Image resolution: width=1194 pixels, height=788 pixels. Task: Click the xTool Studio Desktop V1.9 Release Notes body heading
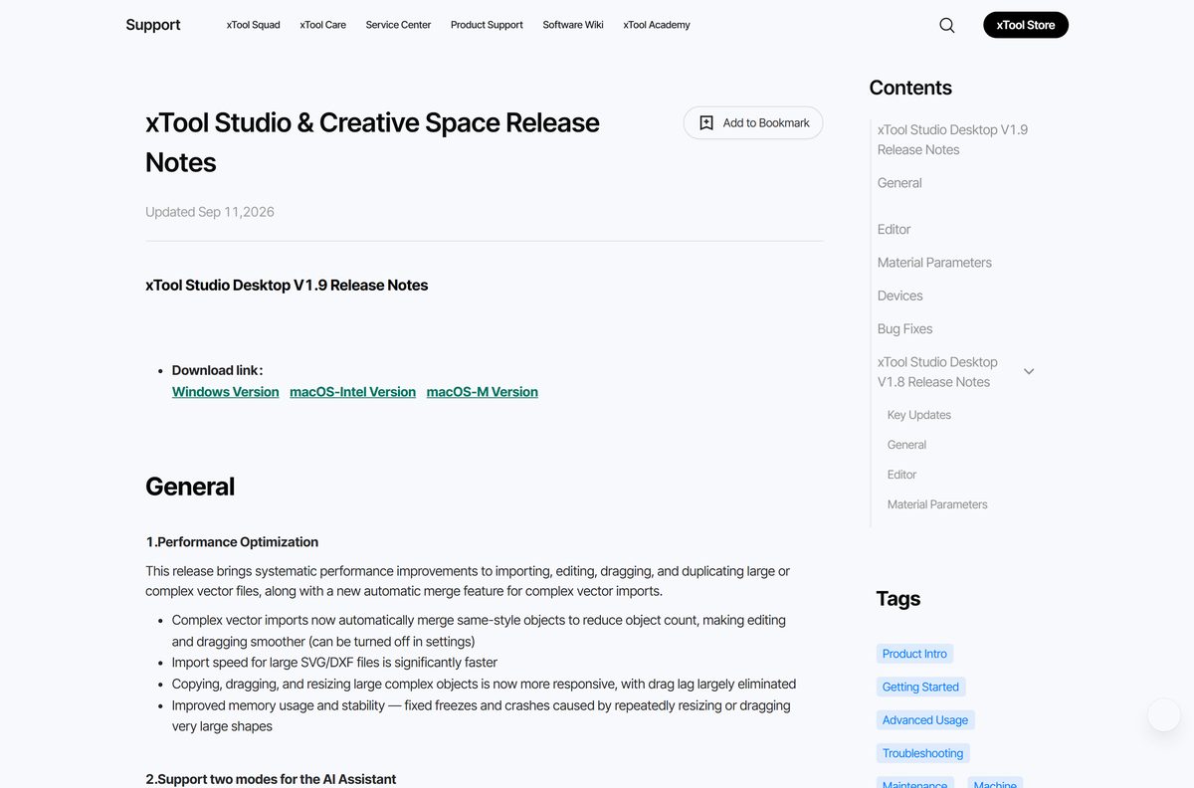tap(287, 286)
